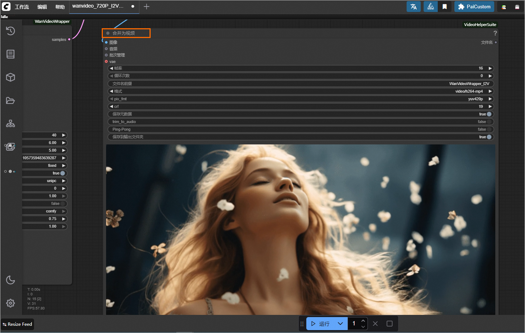Click the translate language icon
This screenshot has width=525, height=333.
tap(413, 7)
